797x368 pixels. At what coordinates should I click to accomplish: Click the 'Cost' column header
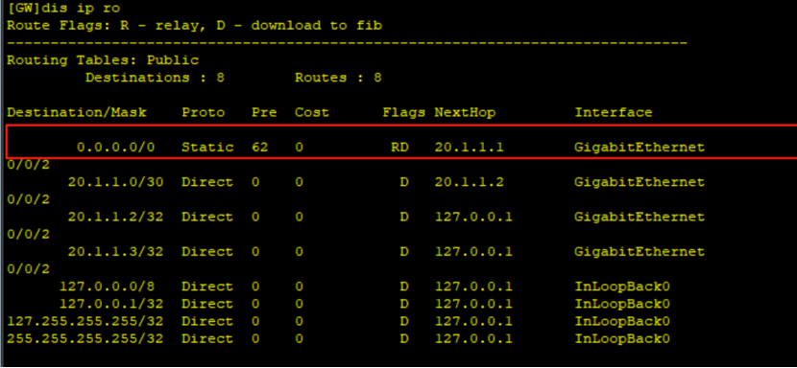click(x=312, y=112)
